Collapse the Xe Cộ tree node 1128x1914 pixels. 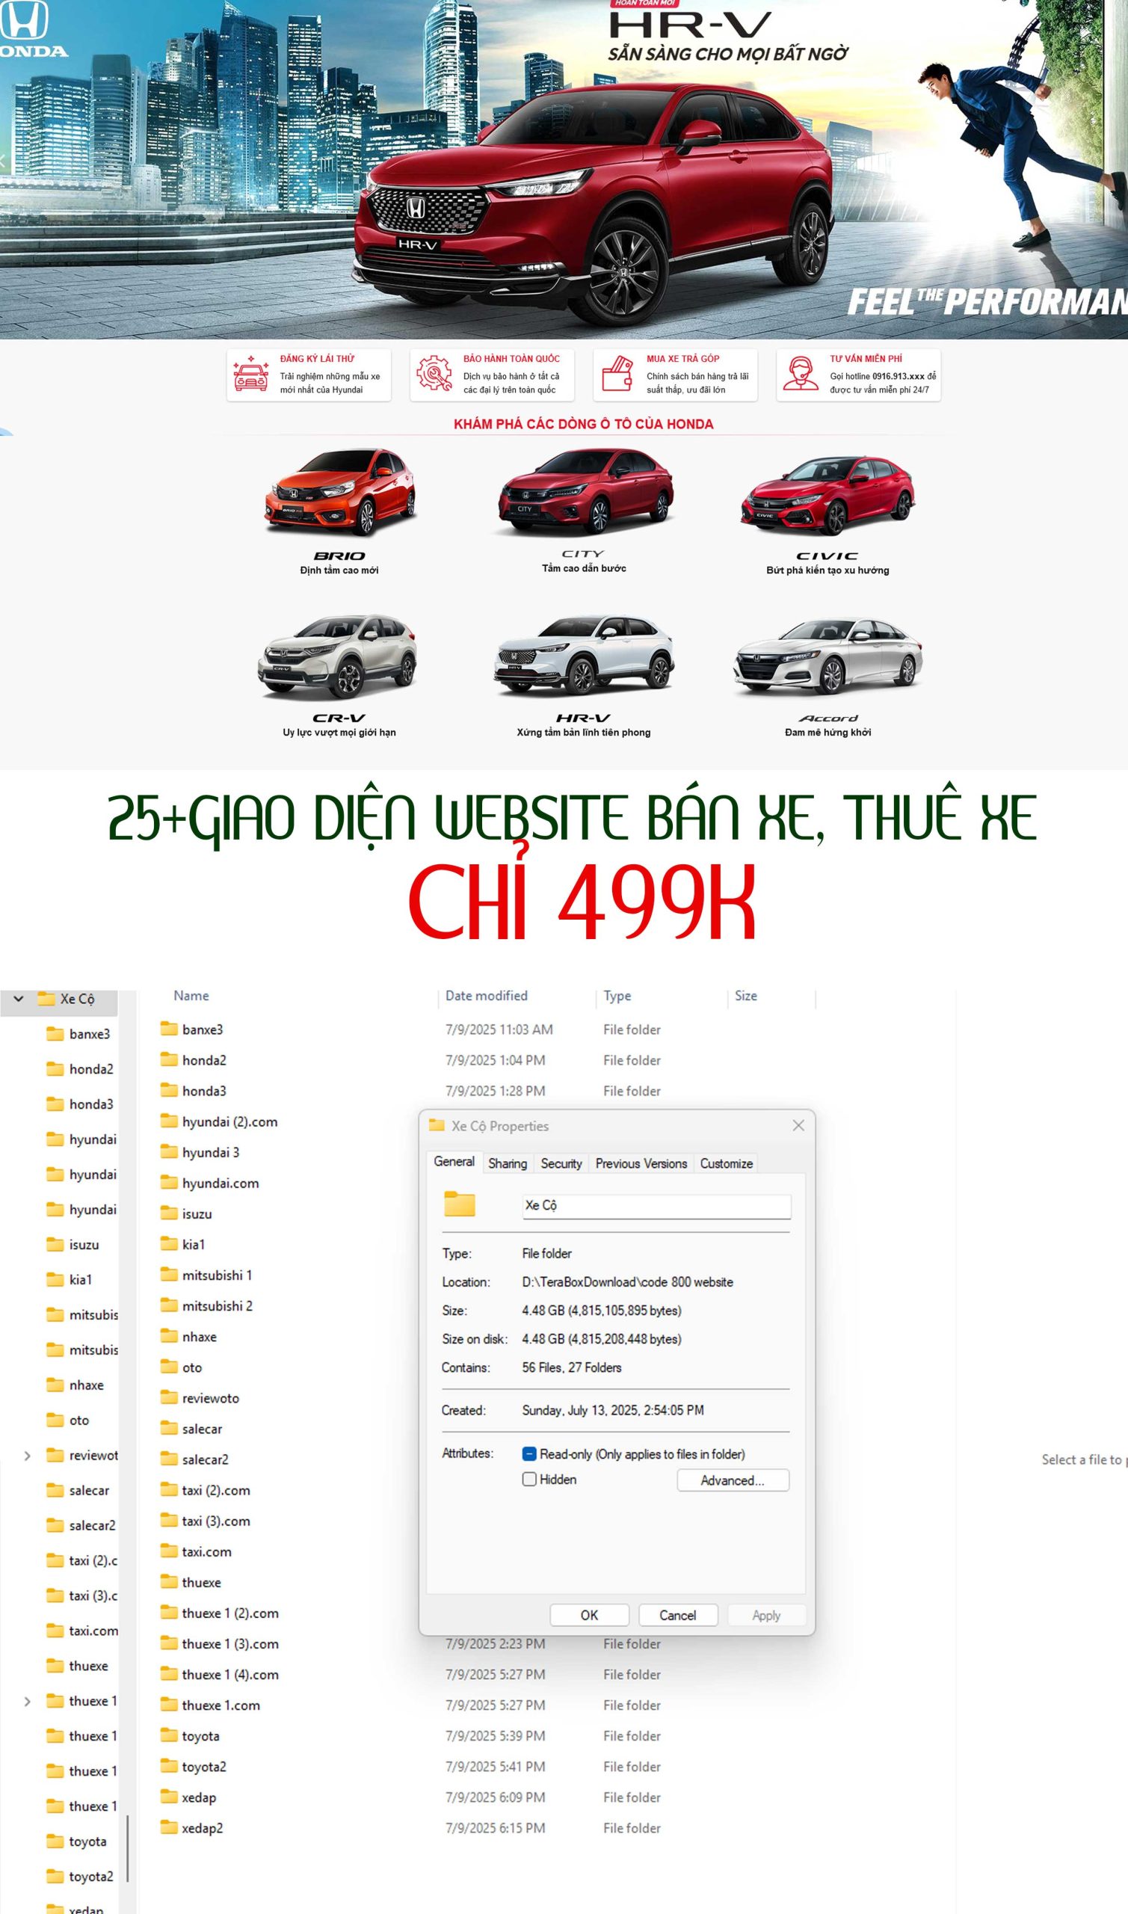tap(19, 998)
